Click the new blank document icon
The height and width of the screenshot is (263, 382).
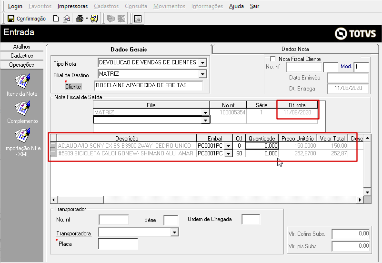point(56,19)
